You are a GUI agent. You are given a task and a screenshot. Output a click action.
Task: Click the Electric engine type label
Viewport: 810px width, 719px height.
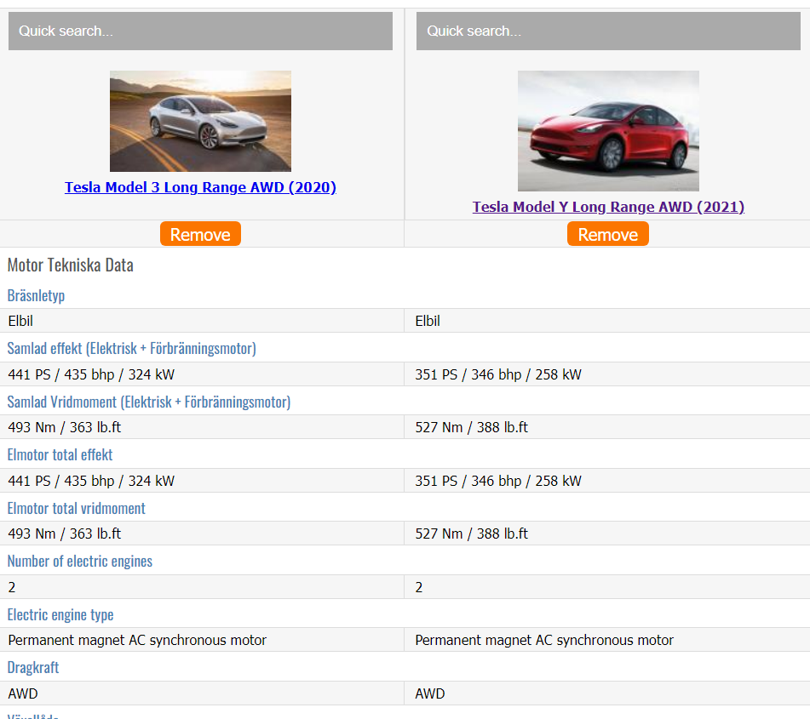click(60, 614)
